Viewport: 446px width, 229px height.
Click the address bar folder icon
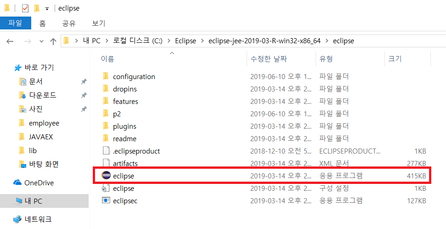point(67,41)
